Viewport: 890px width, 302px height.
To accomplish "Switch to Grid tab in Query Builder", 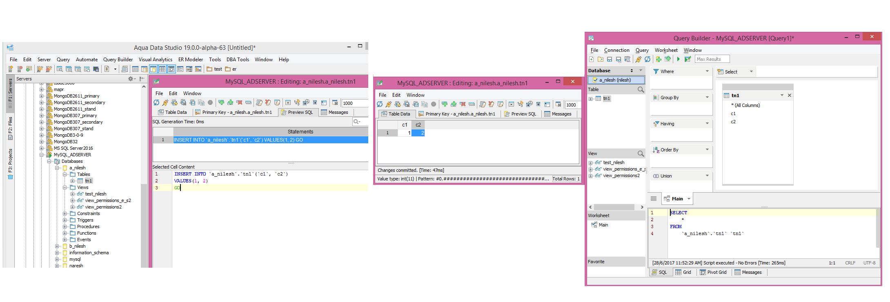I will click(683, 272).
